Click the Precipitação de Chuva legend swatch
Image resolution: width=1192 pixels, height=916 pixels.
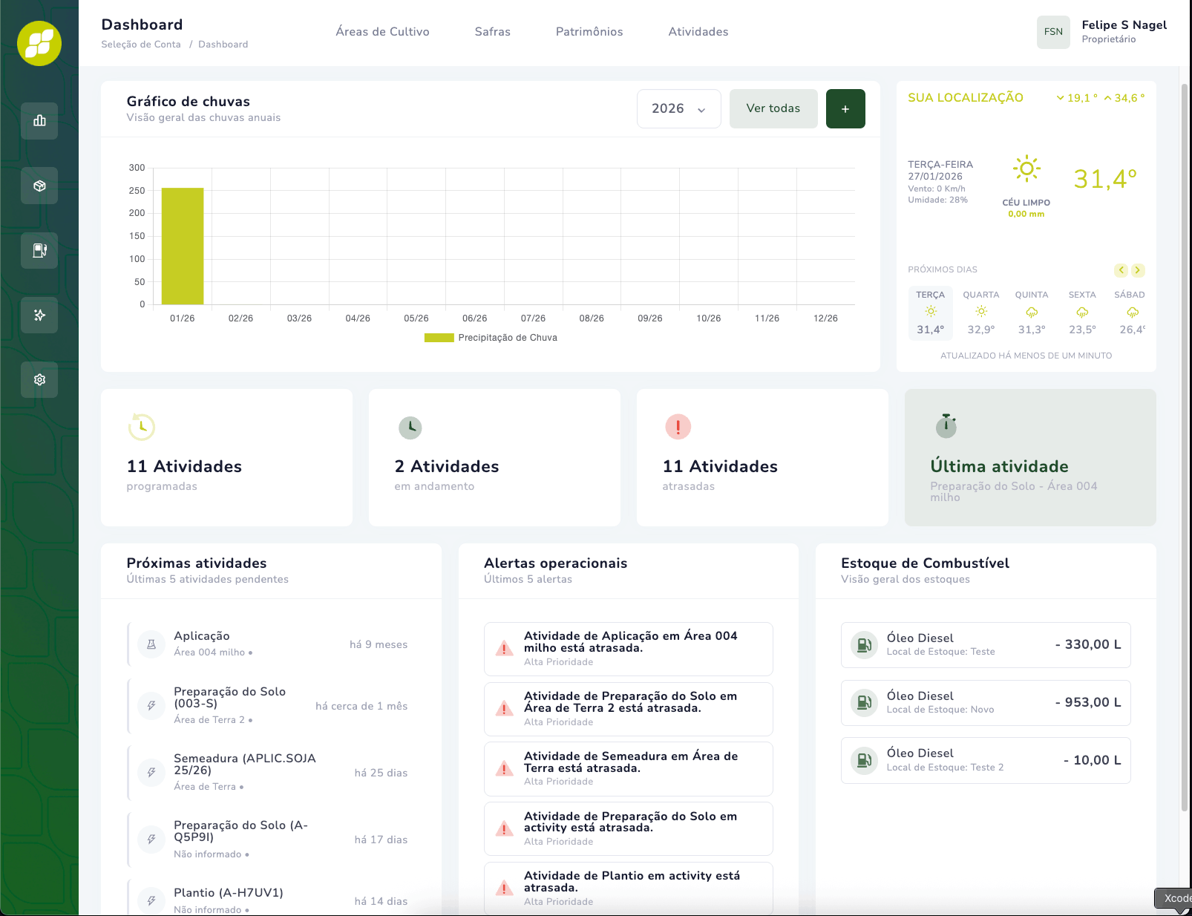438,337
